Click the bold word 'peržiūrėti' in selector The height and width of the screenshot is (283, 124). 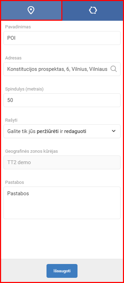click(48, 131)
